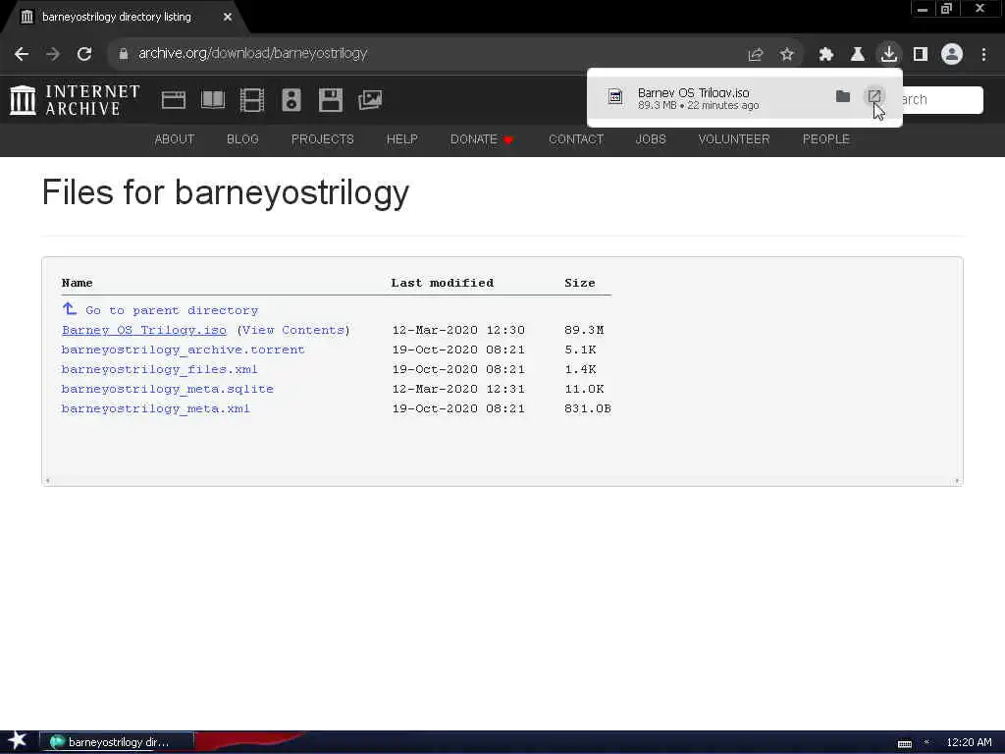
Task: Open the JOBS menu item
Action: [x=651, y=139]
